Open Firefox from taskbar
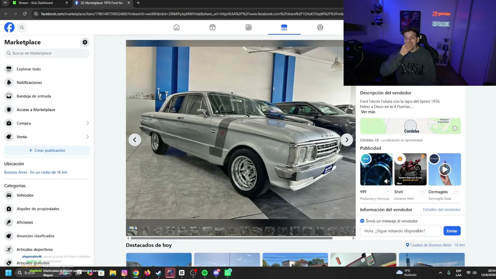The width and height of the screenshot is (496, 279). click(x=147, y=273)
